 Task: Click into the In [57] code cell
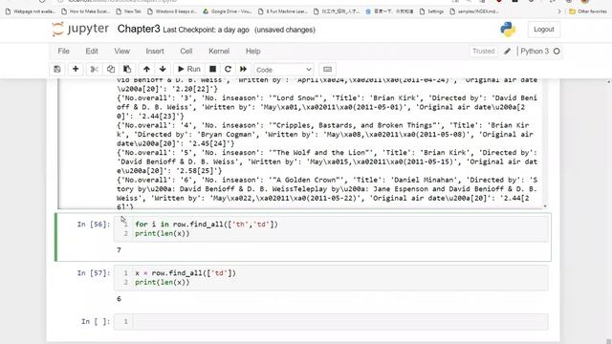pos(331,278)
